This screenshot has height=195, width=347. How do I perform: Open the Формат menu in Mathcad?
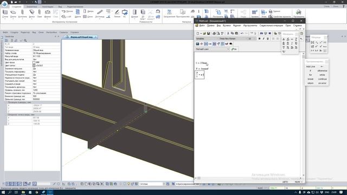coord(237,25)
